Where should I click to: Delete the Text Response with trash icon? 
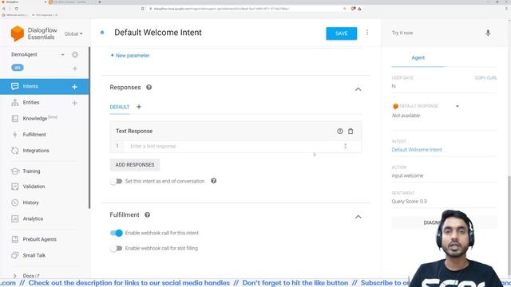pos(351,131)
